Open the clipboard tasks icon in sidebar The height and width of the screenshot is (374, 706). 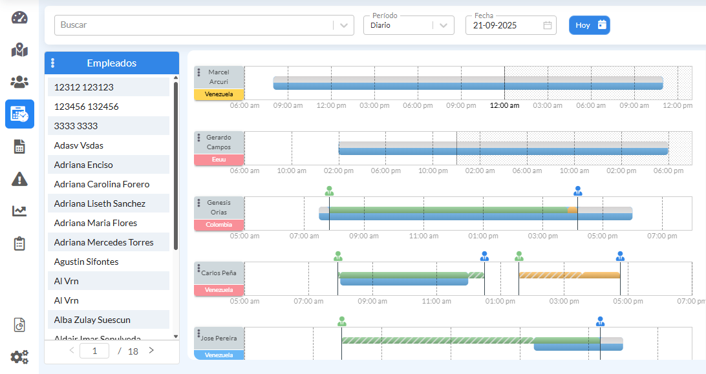19,244
